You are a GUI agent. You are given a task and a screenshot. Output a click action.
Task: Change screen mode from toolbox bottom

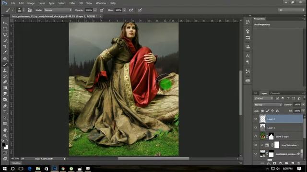[x=5, y=159]
